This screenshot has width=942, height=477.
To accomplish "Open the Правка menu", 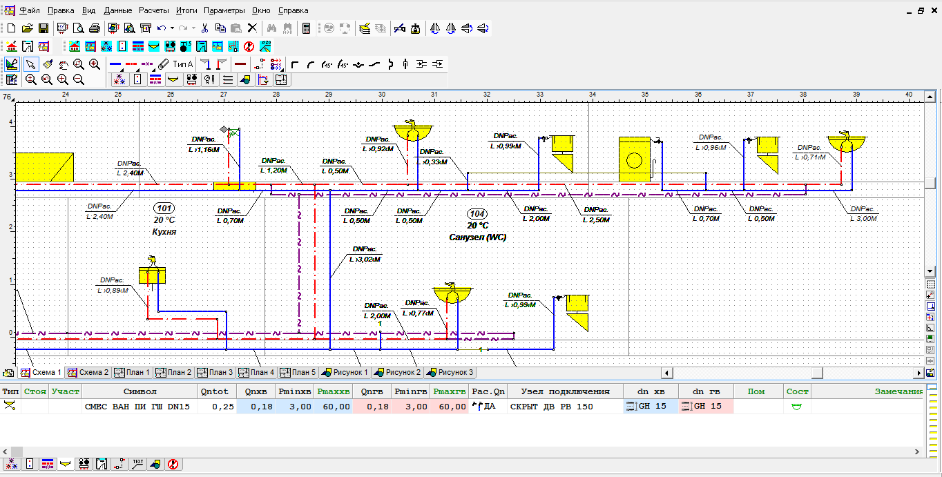I will click(60, 11).
